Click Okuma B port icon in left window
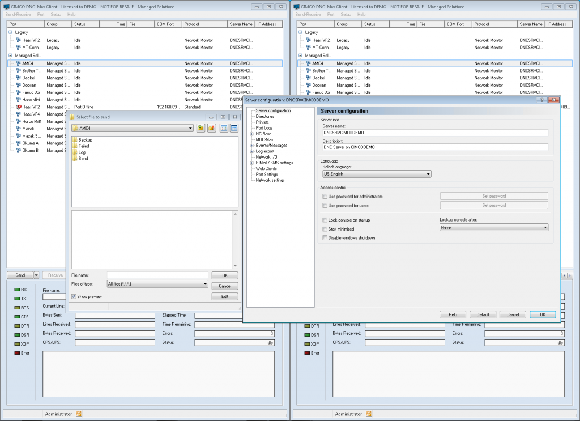580x421 pixels. (19, 151)
